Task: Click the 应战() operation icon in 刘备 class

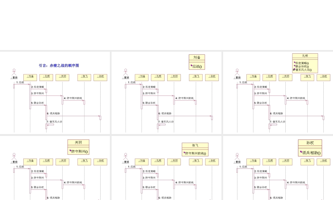Action: tap(191, 66)
